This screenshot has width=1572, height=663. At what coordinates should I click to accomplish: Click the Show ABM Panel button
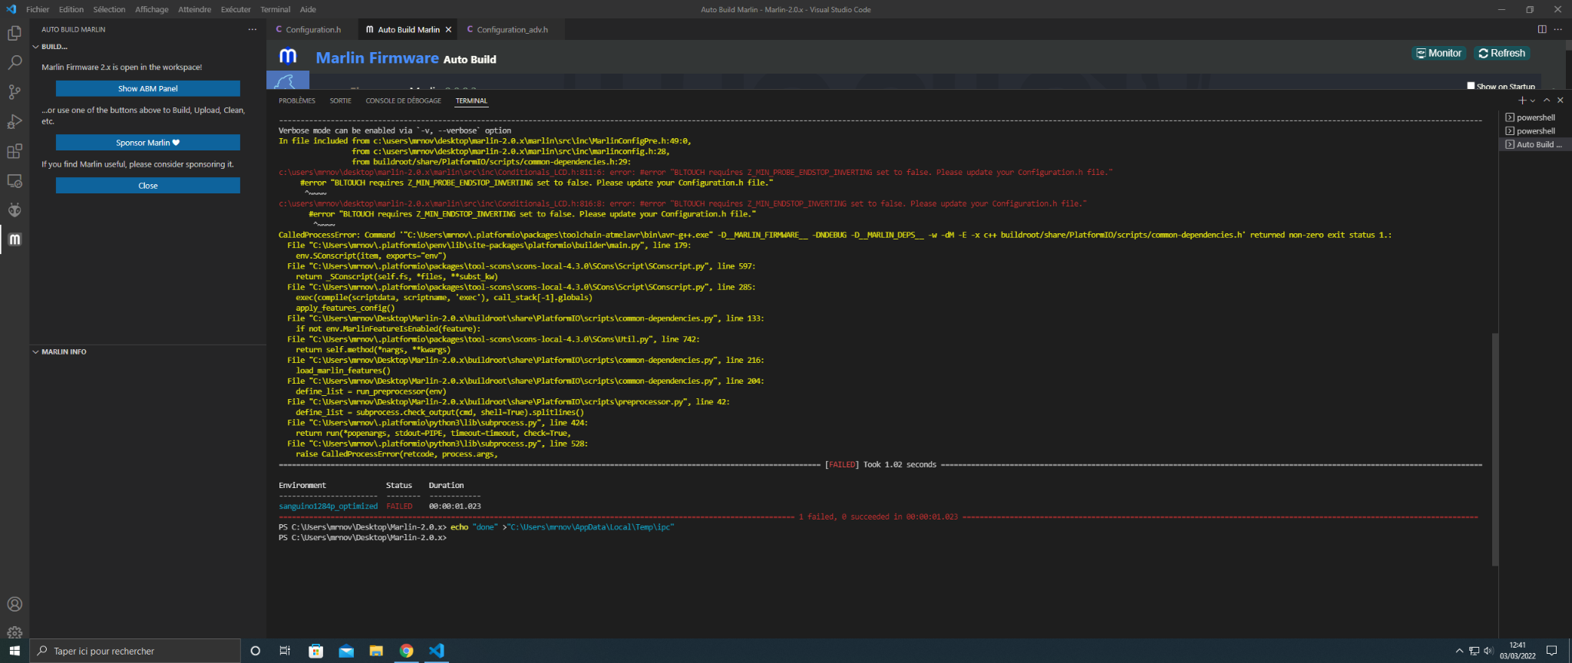[x=147, y=88]
